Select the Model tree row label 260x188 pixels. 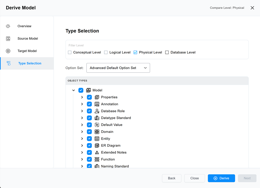tap(97, 90)
